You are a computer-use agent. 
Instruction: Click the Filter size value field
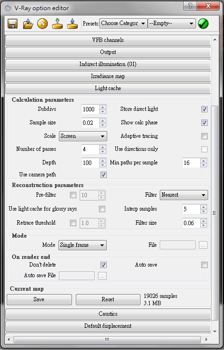point(191,223)
